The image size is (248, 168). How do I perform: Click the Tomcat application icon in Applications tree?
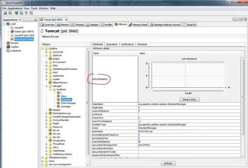coord(12,39)
